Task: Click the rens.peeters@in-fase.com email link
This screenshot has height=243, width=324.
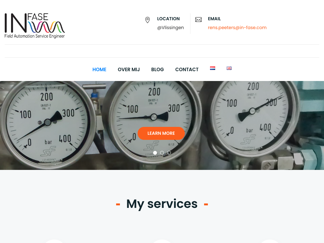Action: click(x=237, y=28)
